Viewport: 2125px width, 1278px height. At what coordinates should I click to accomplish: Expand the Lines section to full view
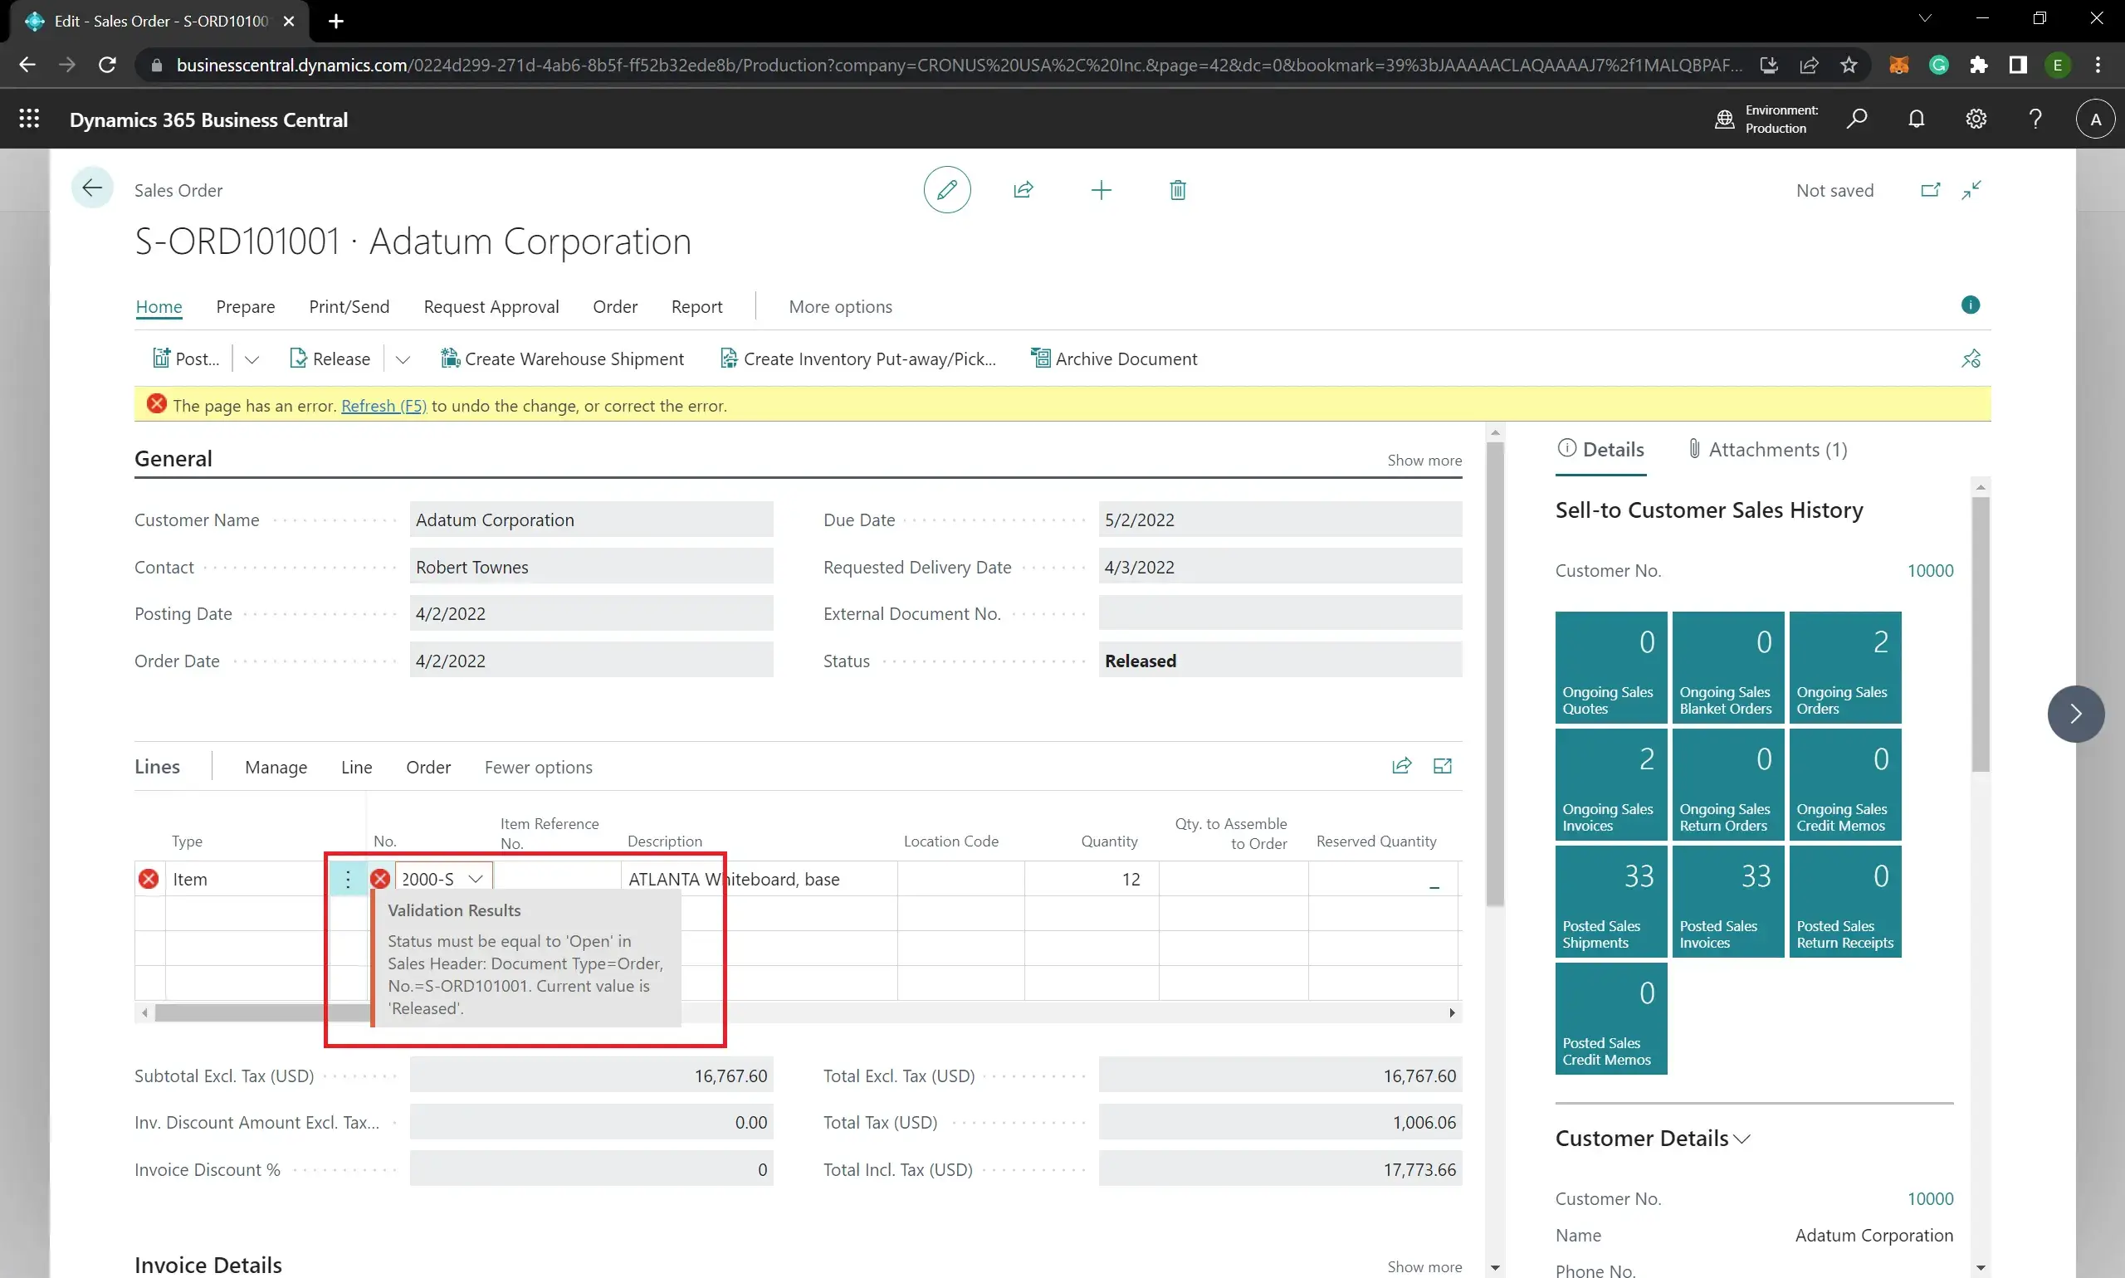point(1442,766)
